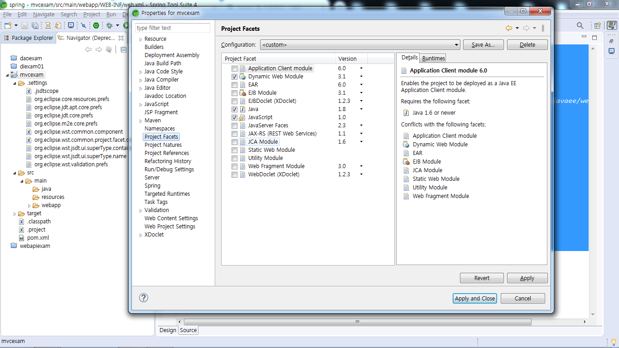Open version dropdown for Dynamic Web Module 3.1
This screenshot has height=348, width=619.
click(x=361, y=77)
